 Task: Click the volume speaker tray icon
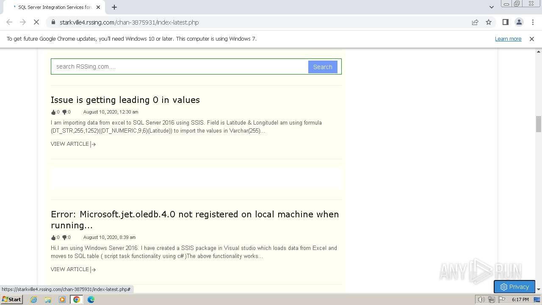(x=481, y=299)
